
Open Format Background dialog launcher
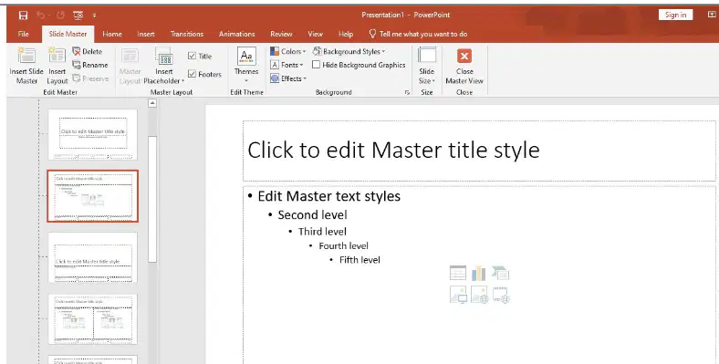tap(407, 92)
